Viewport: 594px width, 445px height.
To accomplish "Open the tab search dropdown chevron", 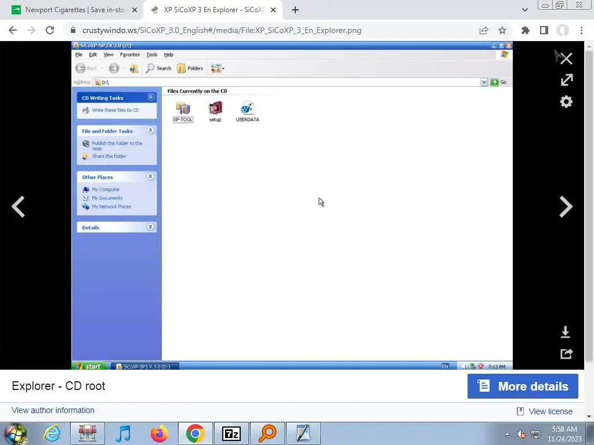I will coord(524,10).
